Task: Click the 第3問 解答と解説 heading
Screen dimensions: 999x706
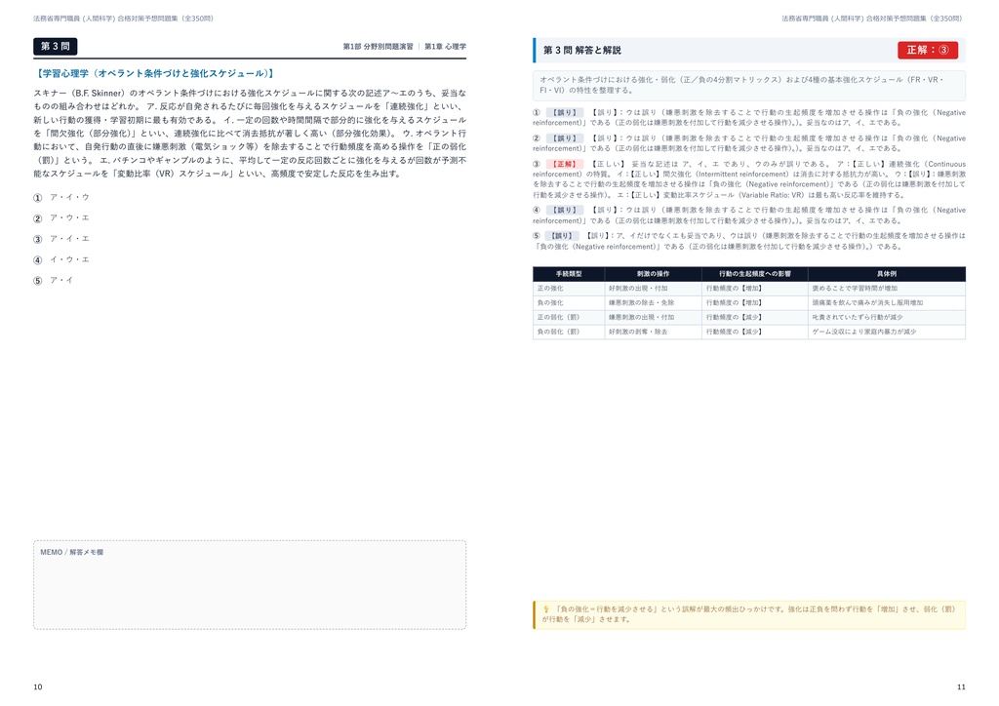Action: point(582,51)
